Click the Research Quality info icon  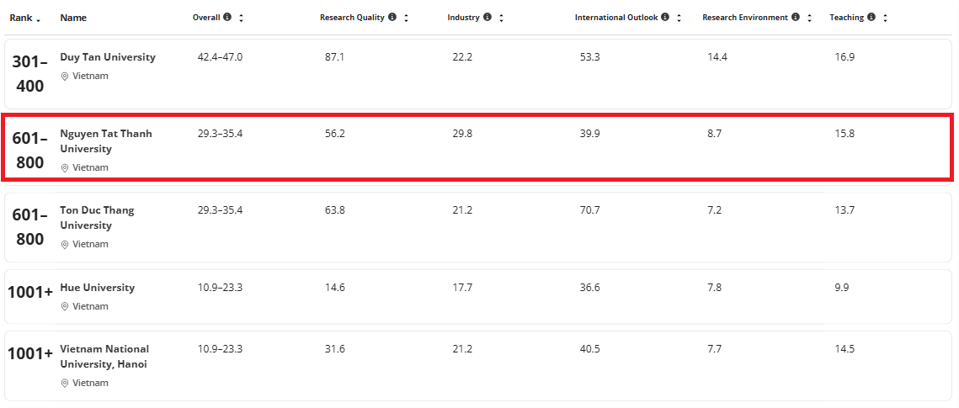pos(392,18)
